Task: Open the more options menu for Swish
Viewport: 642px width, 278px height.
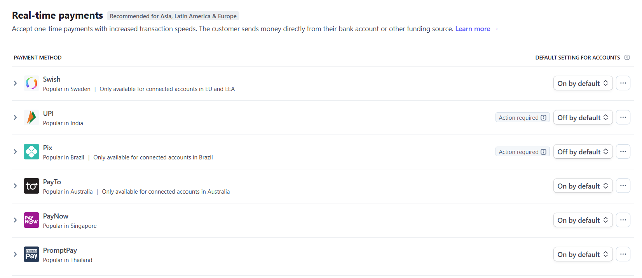Action: tap(623, 83)
